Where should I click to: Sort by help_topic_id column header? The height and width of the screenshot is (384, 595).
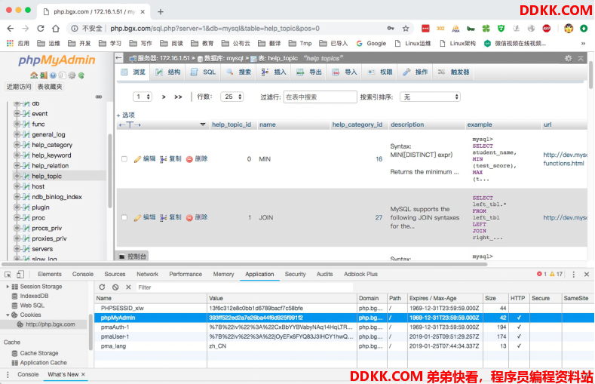(232, 124)
